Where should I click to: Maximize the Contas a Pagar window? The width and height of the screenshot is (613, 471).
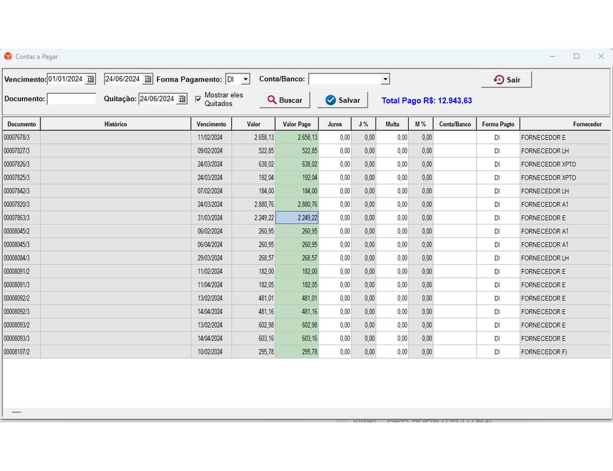[x=576, y=57]
